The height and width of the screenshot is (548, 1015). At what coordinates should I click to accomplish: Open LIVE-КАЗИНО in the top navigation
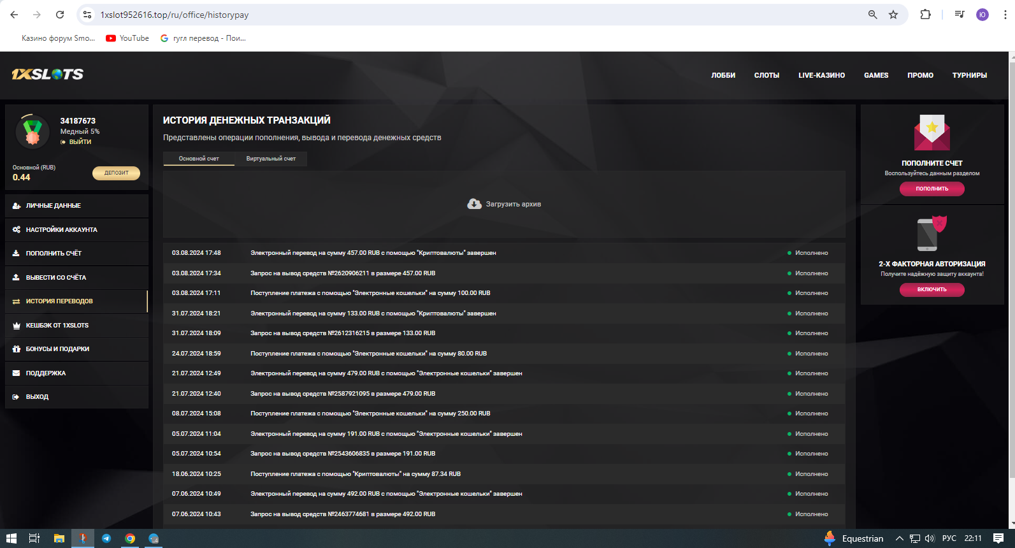[x=821, y=75]
